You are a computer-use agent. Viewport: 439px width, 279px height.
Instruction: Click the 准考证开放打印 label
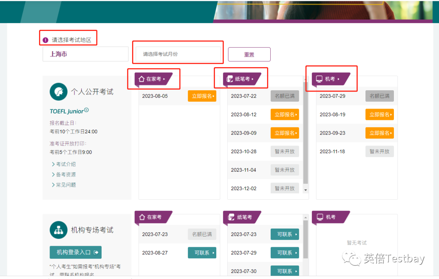click(x=68, y=144)
